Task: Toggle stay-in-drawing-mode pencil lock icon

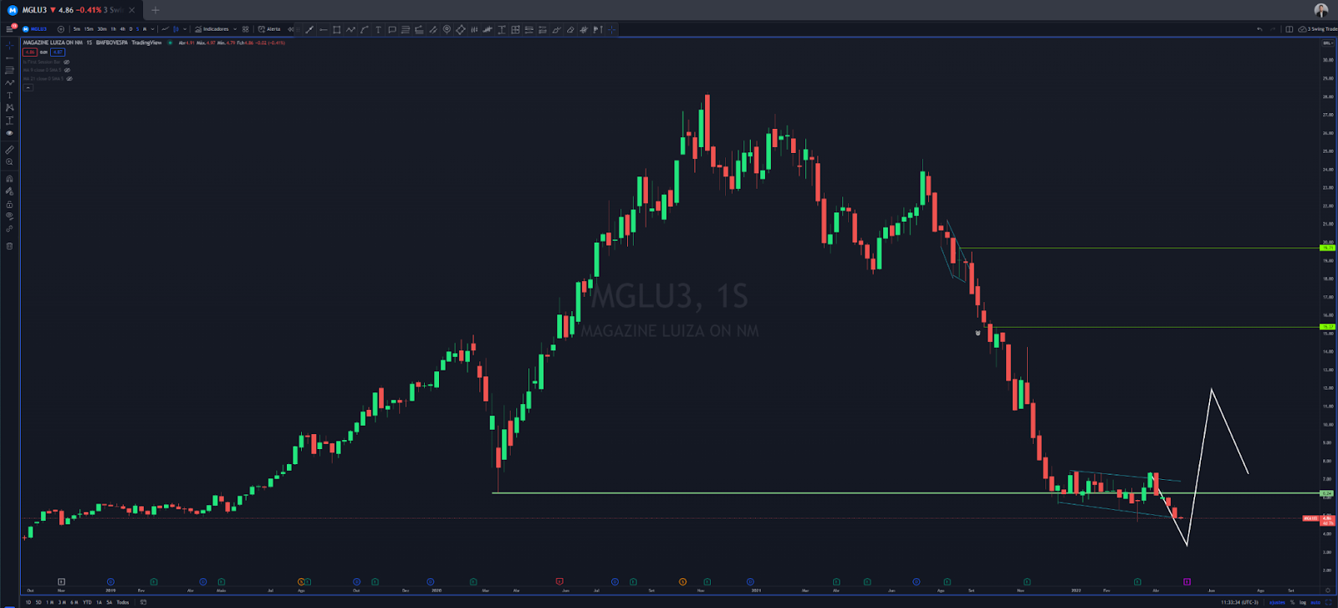Action: point(10,192)
